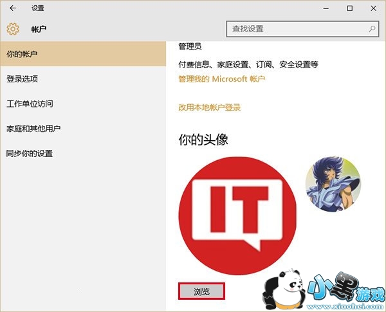The image size is (386, 312).
Task: Click the settings gear icon
Action: coord(13,29)
